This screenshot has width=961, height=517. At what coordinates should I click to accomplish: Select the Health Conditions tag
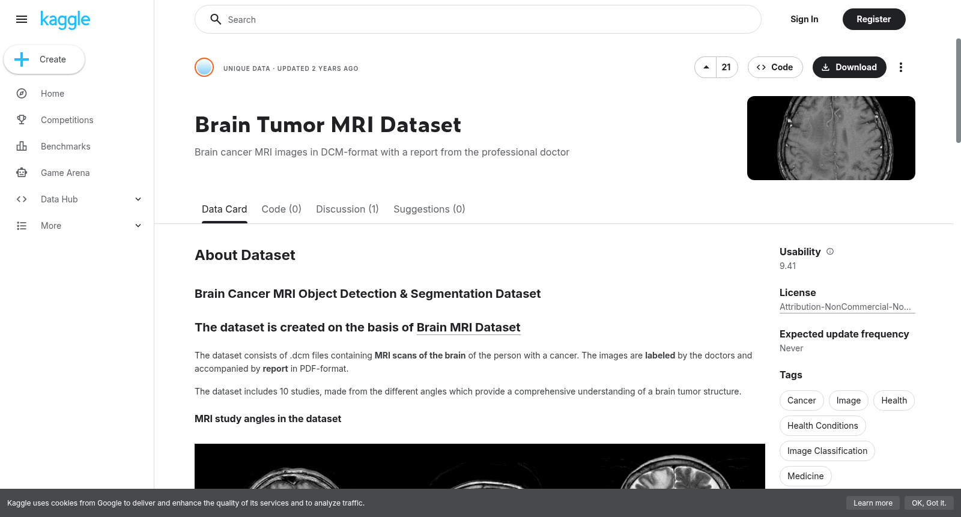pyautogui.click(x=823, y=426)
